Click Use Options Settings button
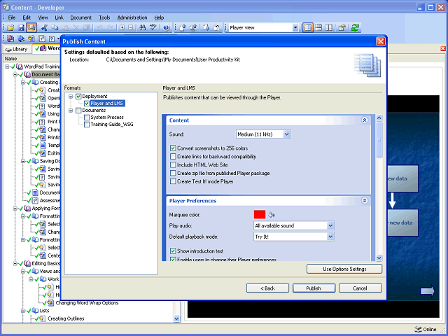 344,269
